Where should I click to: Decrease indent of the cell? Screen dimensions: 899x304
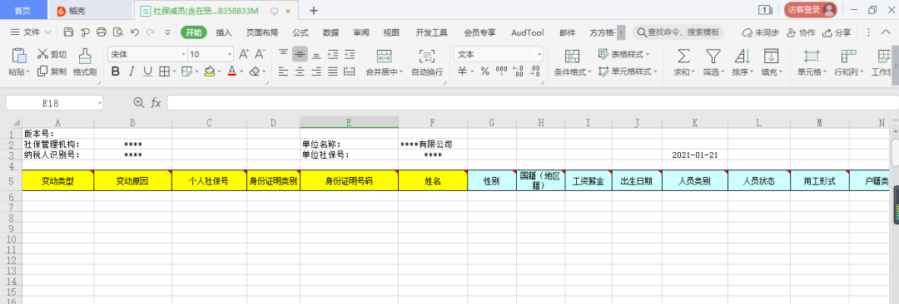point(332,54)
